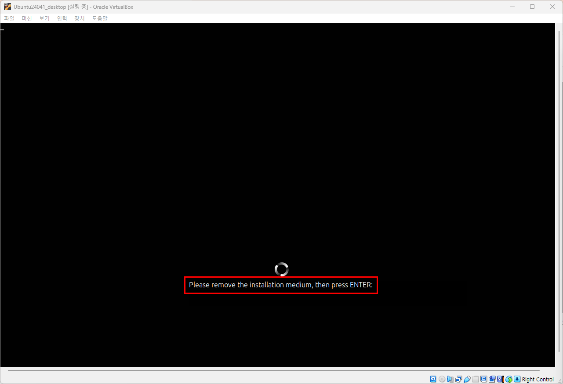Open the 파일 menu

tap(9, 18)
